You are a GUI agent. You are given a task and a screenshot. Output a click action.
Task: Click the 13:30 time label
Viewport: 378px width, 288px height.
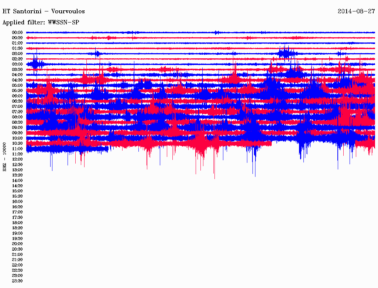17,175
